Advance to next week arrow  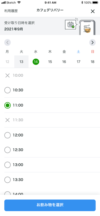coord(92,42)
